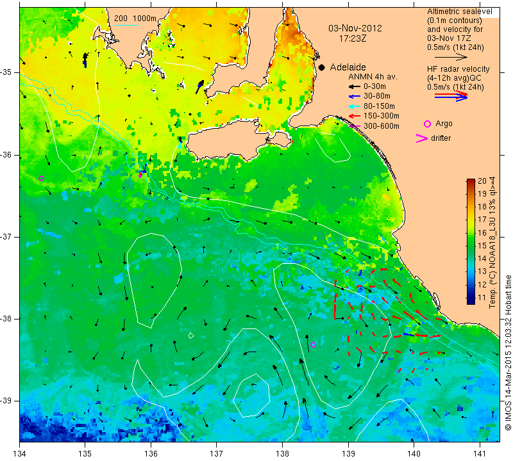
Task: Click the longitude axis label 134
Action: click(20, 454)
